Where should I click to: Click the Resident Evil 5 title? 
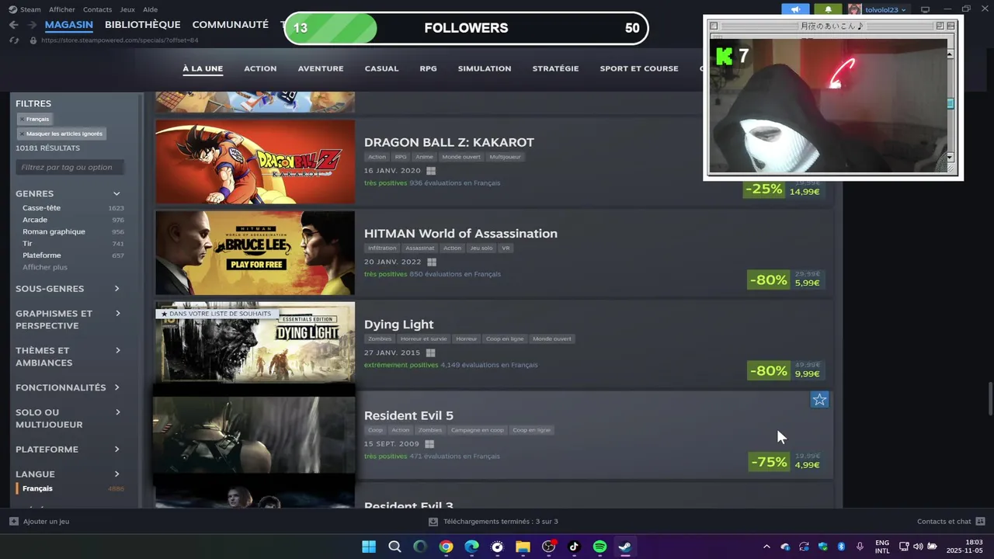(x=408, y=415)
